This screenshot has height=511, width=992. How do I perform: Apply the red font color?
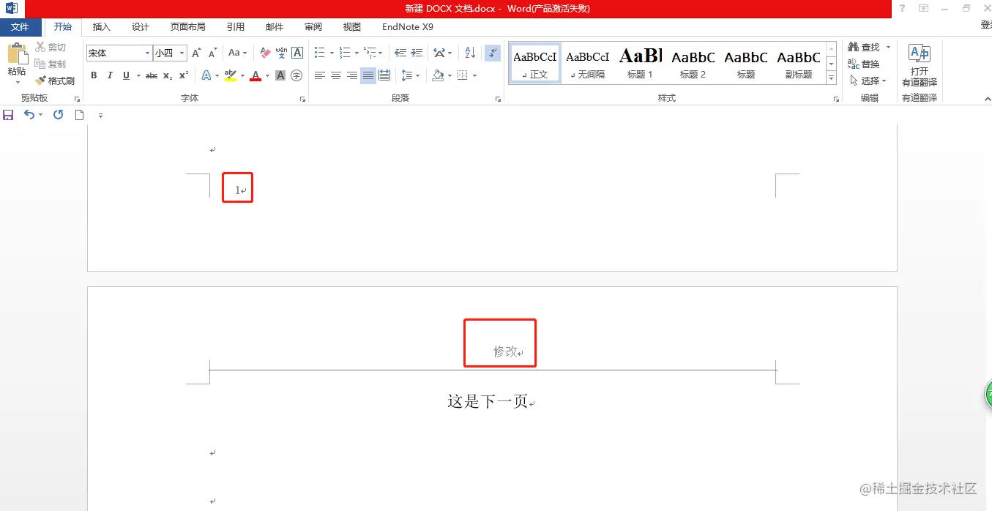point(256,75)
